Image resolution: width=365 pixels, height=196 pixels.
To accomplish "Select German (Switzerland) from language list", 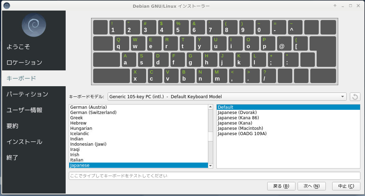I will (93, 113).
